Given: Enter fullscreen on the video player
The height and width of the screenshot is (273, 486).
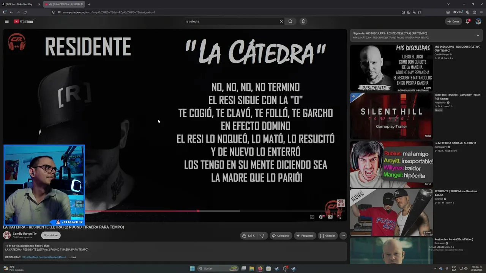Looking at the screenshot, I should point(339,217).
